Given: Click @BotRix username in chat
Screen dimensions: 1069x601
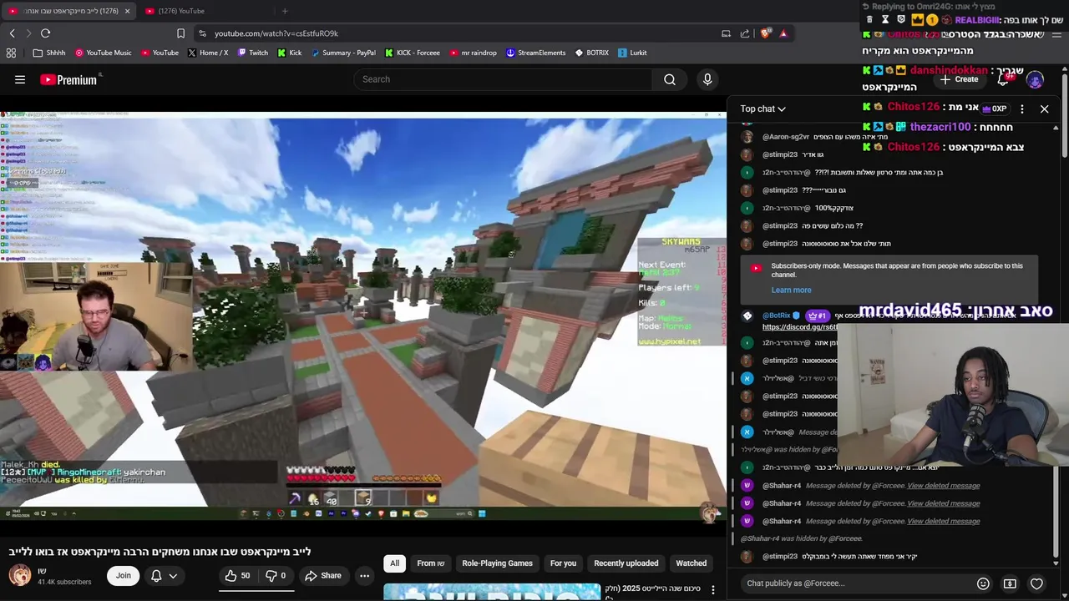Looking at the screenshot, I should tap(777, 316).
